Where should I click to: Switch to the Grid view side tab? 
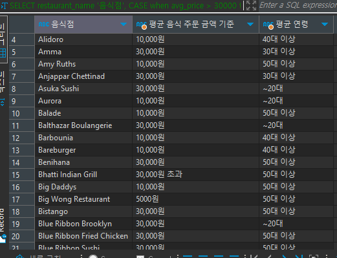click(3, 39)
